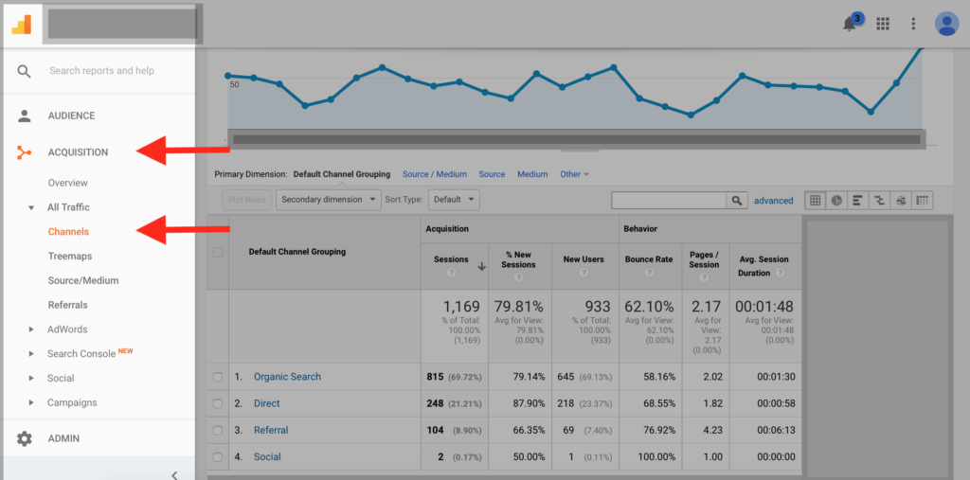Screen dimensions: 970x480
Task: Select the data table view icon
Action: point(815,201)
